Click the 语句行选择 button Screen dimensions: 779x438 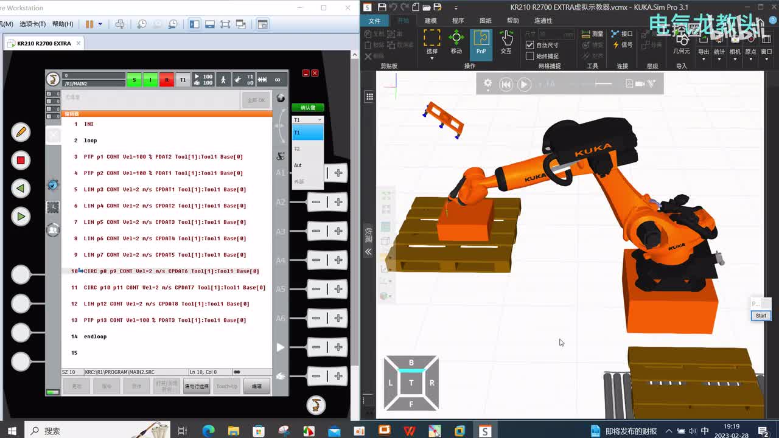pyautogui.click(x=196, y=386)
